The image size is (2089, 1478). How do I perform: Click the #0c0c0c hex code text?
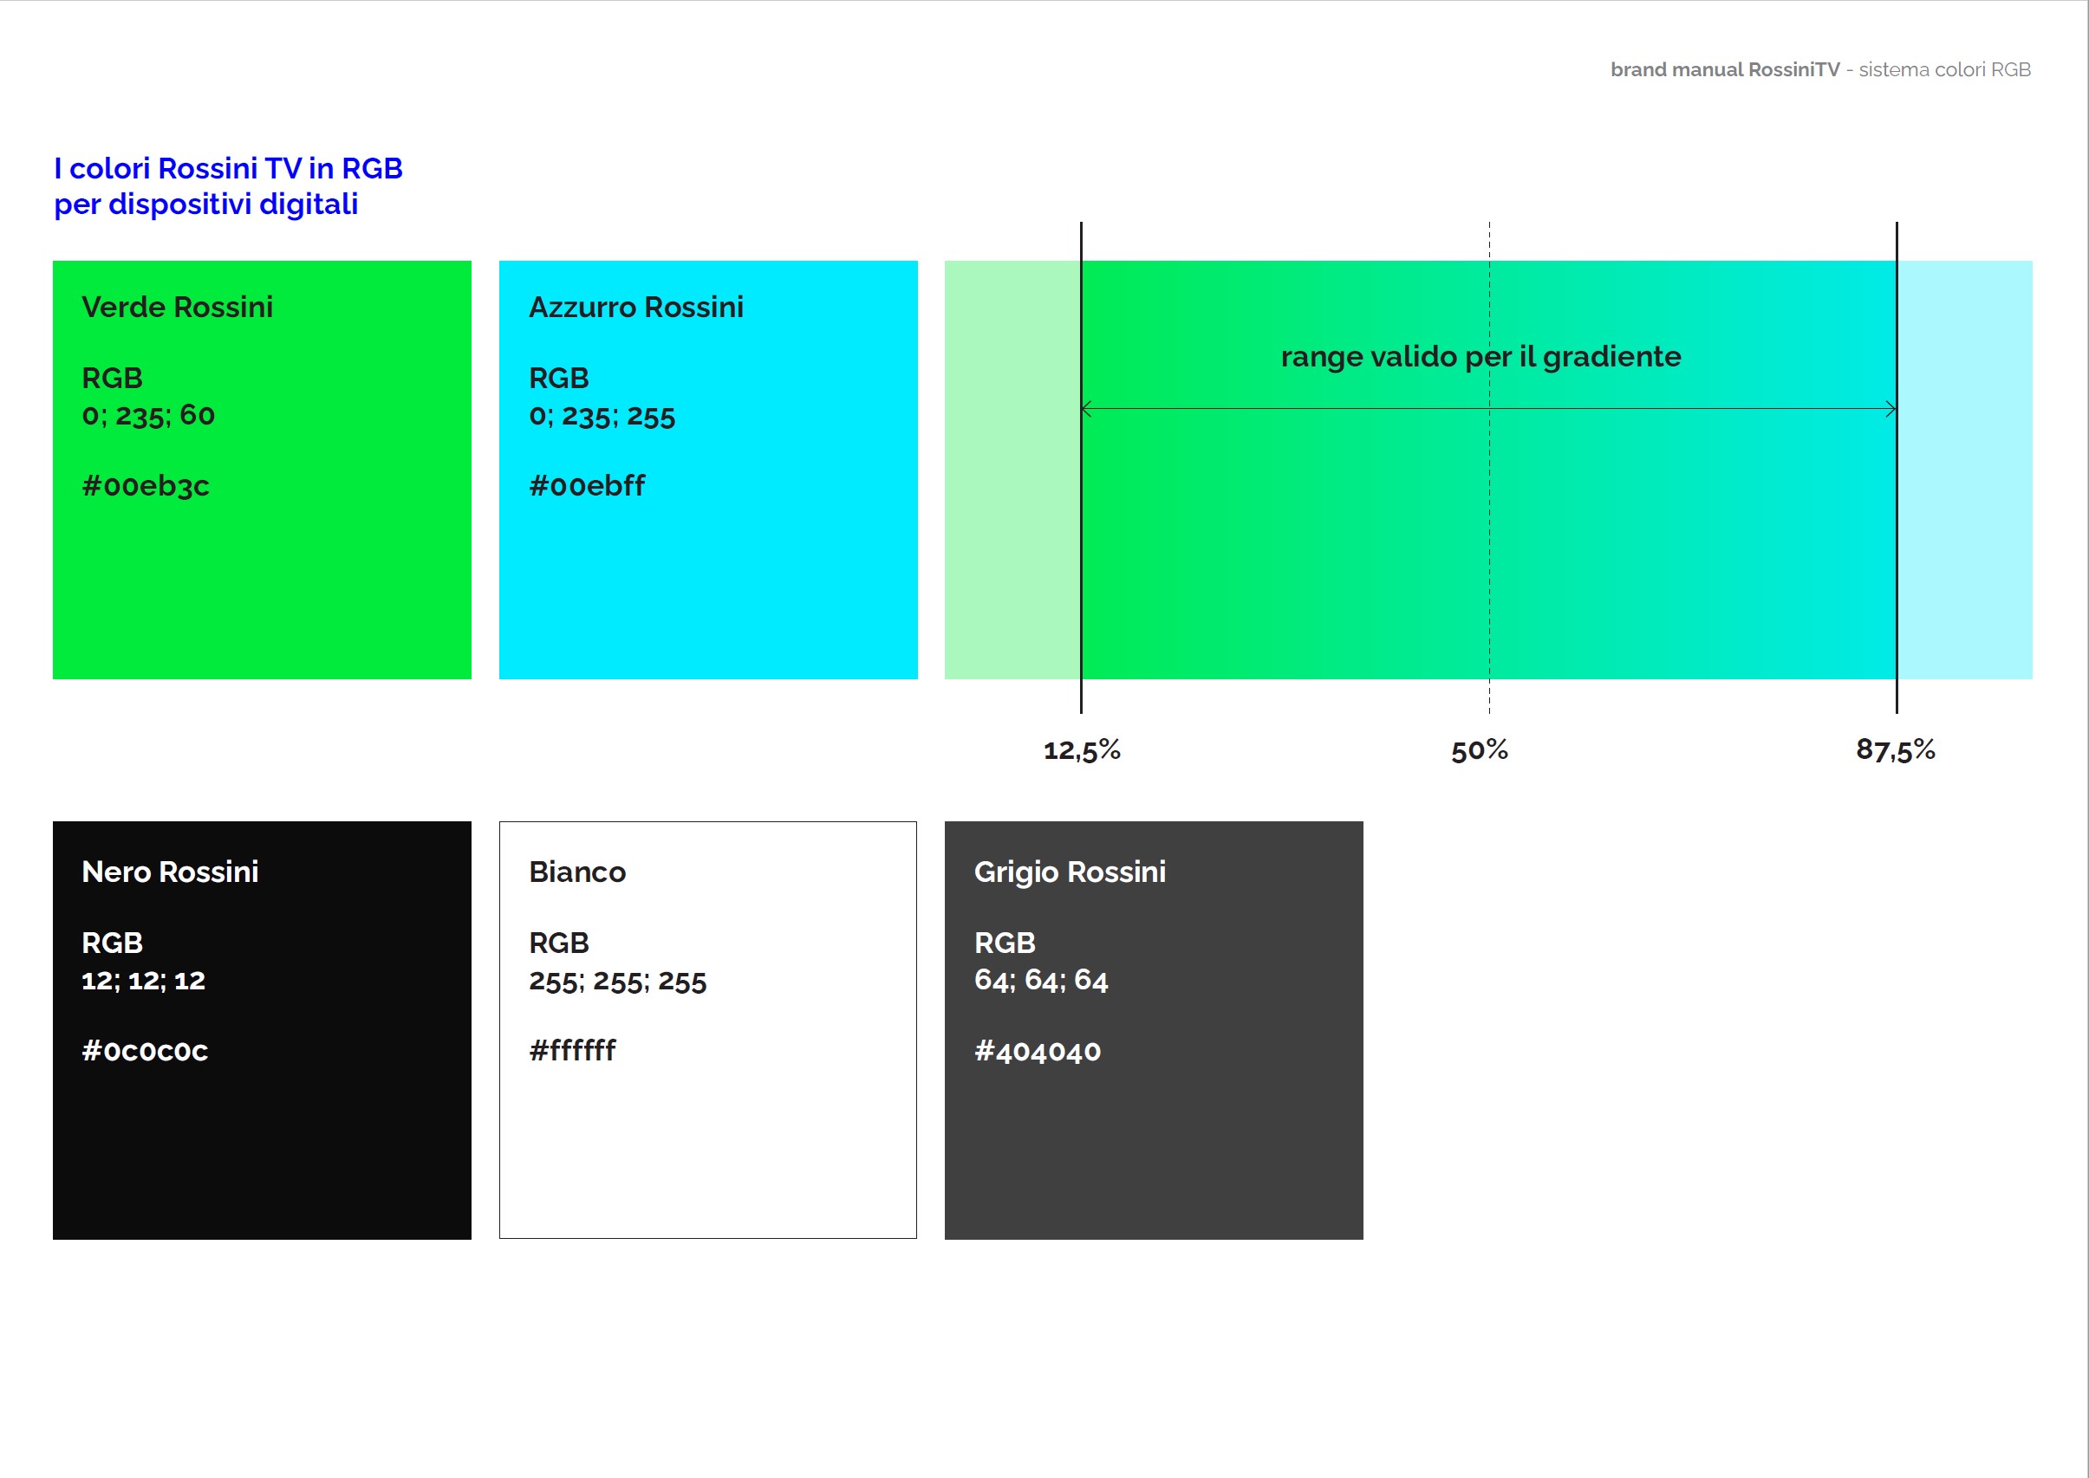click(145, 1051)
